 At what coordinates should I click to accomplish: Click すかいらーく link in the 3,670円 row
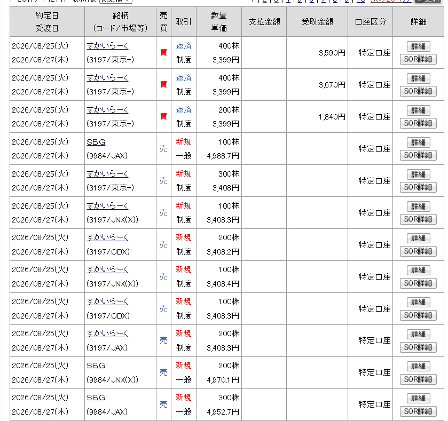point(107,77)
